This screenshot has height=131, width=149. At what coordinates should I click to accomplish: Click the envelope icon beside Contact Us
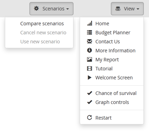89,41
